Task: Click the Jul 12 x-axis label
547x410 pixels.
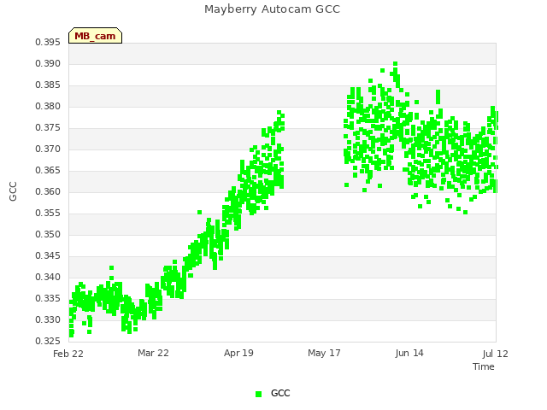Action: [496, 354]
